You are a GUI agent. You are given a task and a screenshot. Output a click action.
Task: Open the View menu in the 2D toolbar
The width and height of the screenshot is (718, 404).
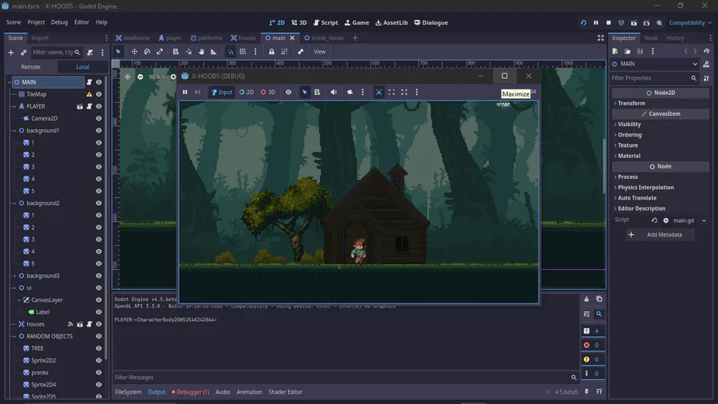point(320,52)
